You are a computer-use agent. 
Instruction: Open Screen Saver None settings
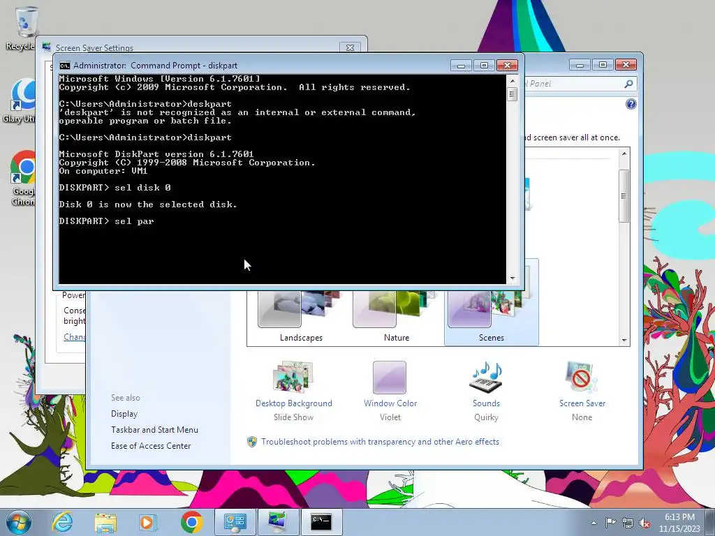(582, 391)
